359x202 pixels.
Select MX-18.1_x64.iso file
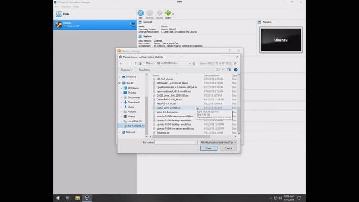[x=164, y=79]
